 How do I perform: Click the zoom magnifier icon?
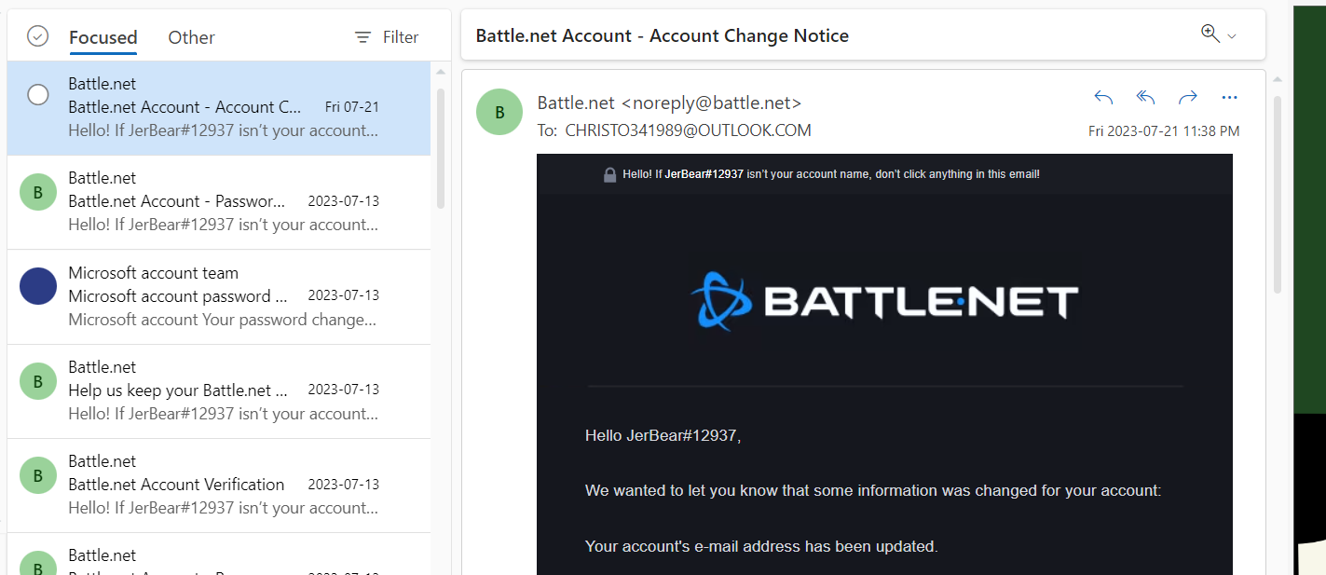click(x=1210, y=34)
